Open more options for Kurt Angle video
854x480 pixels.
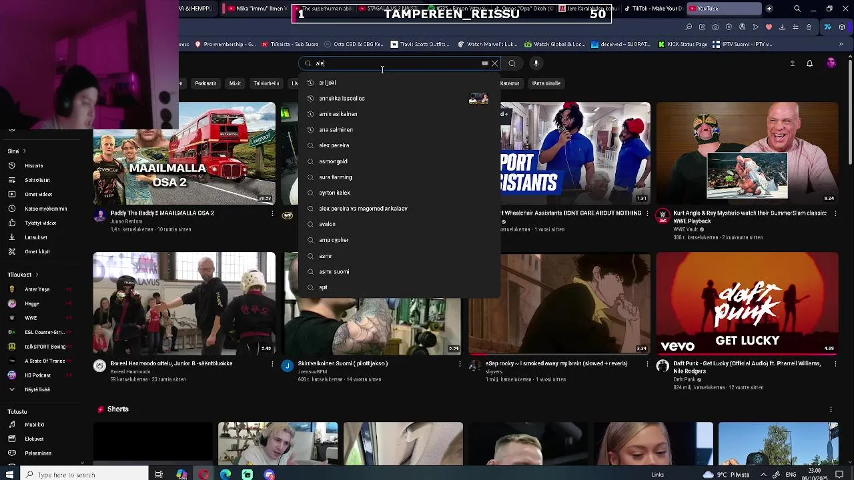click(x=835, y=214)
